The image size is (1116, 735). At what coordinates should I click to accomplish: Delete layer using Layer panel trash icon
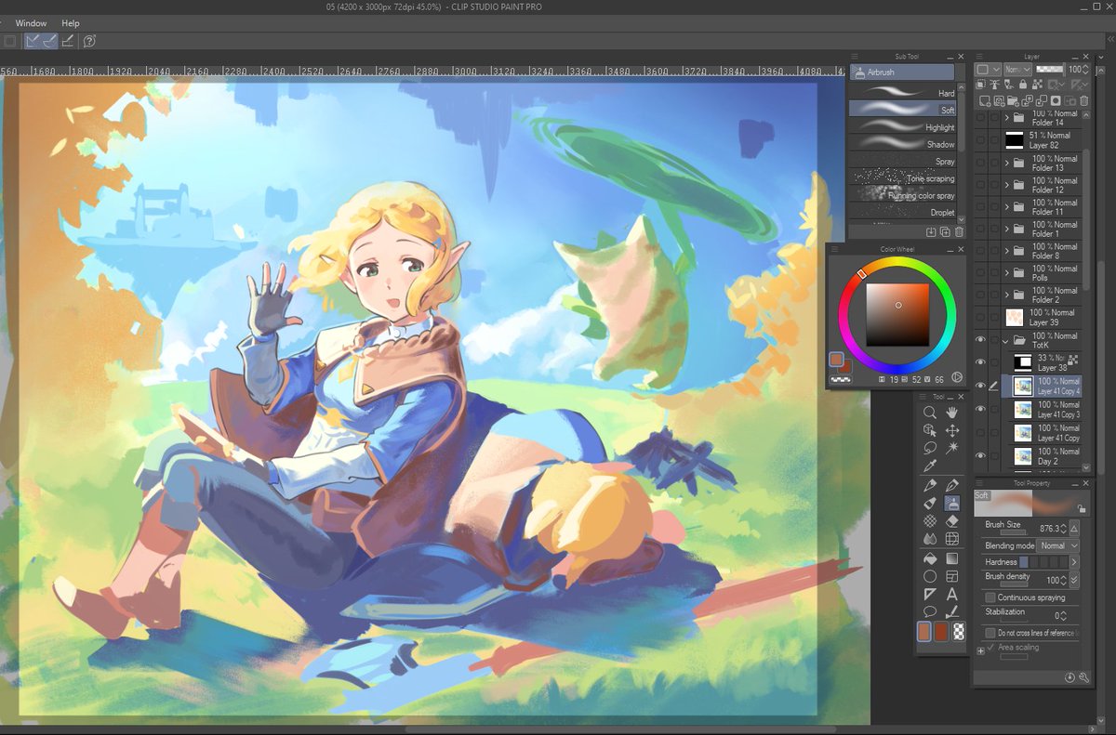click(1084, 101)
